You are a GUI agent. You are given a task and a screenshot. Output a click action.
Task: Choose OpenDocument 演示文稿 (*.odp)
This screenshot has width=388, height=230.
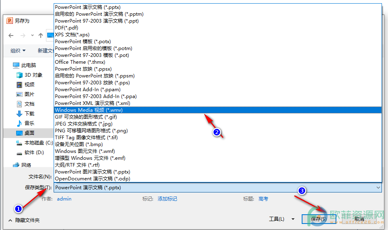click(218, 179)
